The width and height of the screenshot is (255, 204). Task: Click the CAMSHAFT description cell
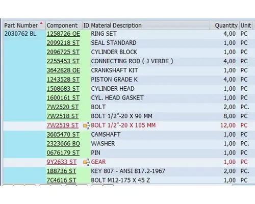tap(106, 135)
